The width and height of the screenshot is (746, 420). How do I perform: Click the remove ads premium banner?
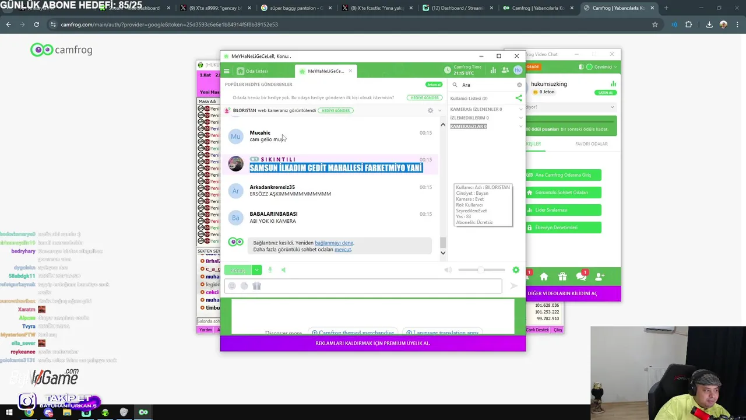tap(373, 343)
